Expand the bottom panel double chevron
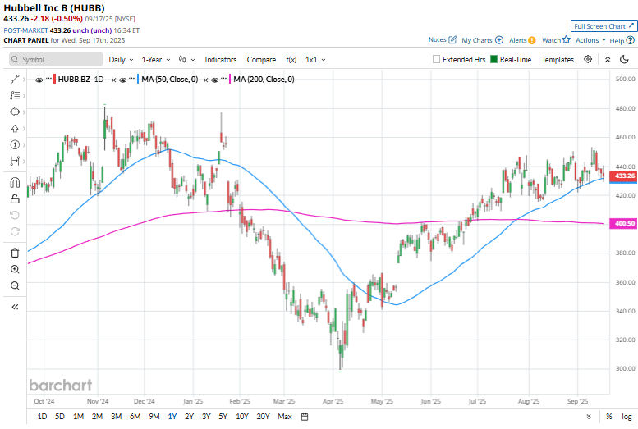This screenshot has width=638, height=429. coord(589,417)
